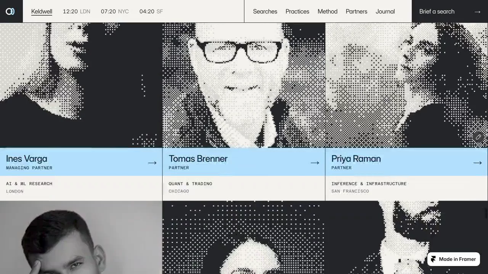Click the Keldwell home link
The image size is (488, 274).
(x=42, y=11)
